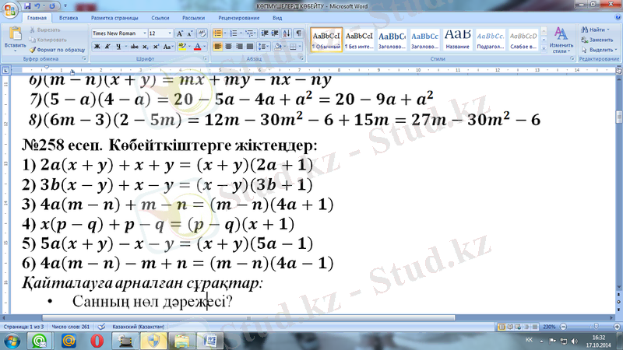Click the Grow Font icon
The width and height of the screenshot is (623, 350).
coord(179,34)
